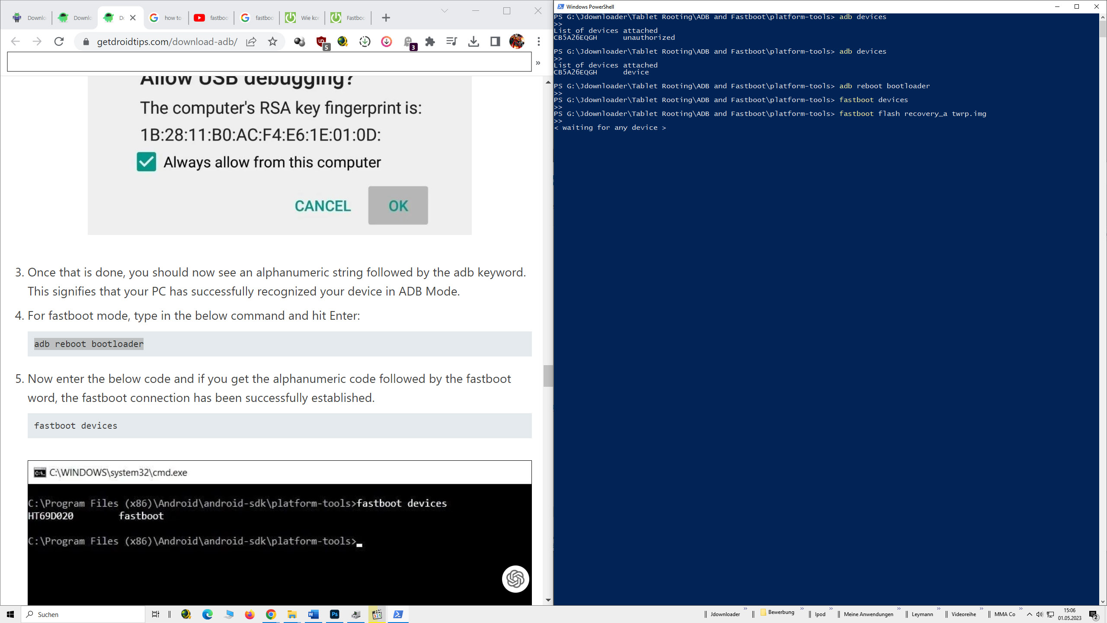
Task: Expand the bookmarks bar overflow chevron
Action: pyautogui.click(x=538, y=63)
